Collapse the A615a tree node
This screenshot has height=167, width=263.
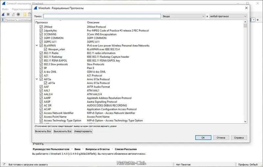[37, 79]
